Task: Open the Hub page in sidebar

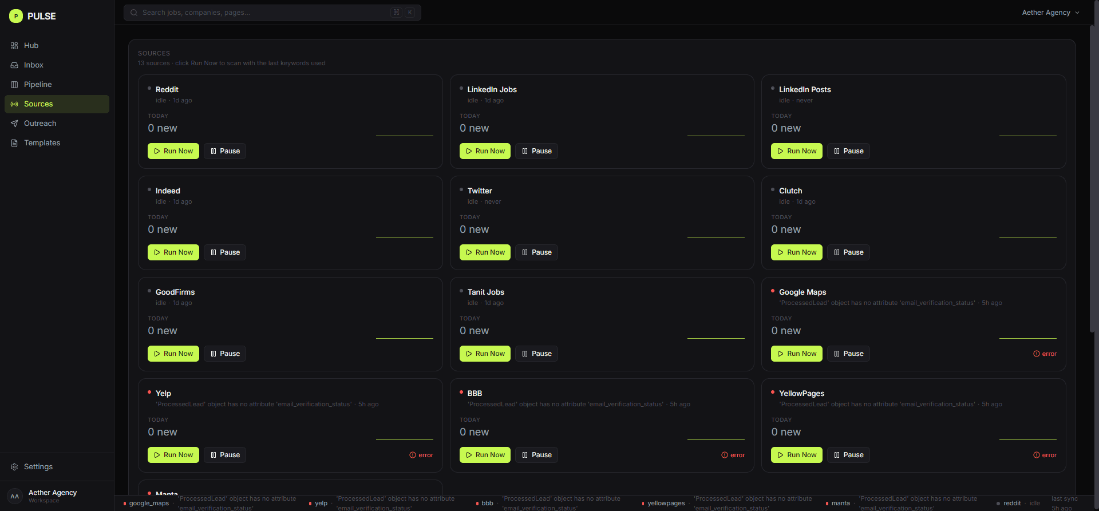Action: 57,46
